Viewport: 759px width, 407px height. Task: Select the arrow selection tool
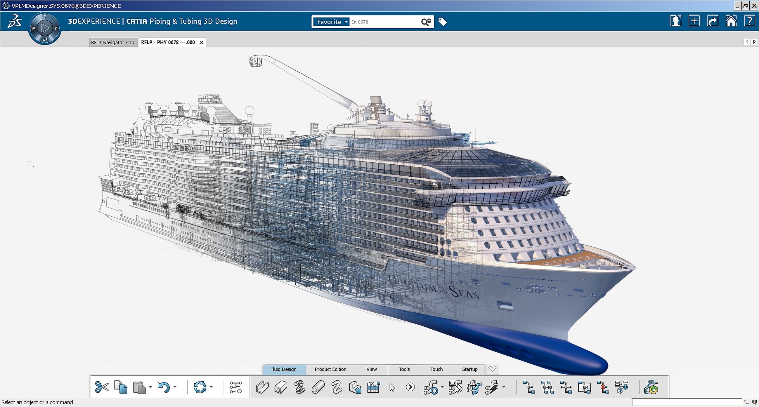pos(392,387)
